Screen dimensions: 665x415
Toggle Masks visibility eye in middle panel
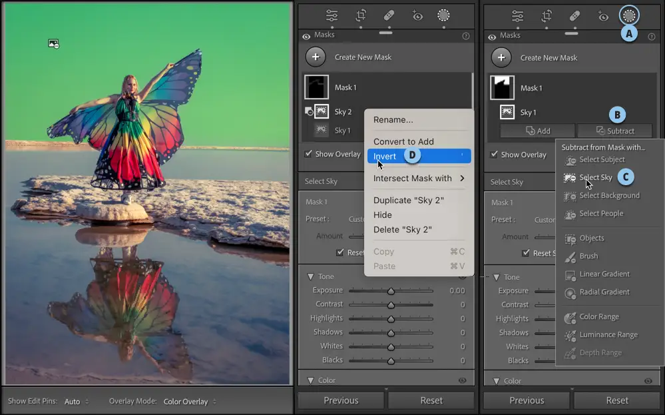(x=306, y=37)
